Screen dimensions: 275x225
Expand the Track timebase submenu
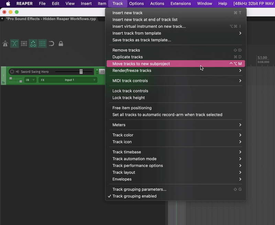(176, 152)
